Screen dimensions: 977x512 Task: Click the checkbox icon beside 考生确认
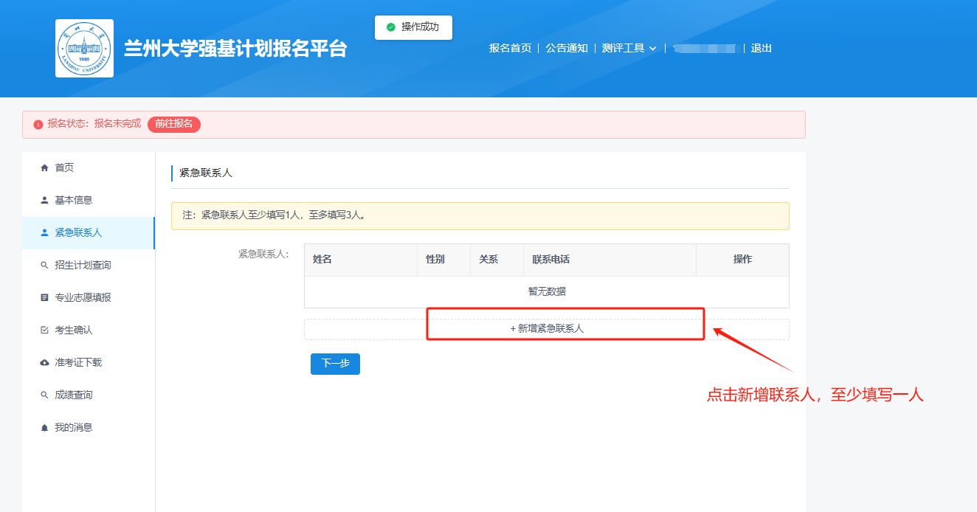pyautogui.click(x=44, y=331)
